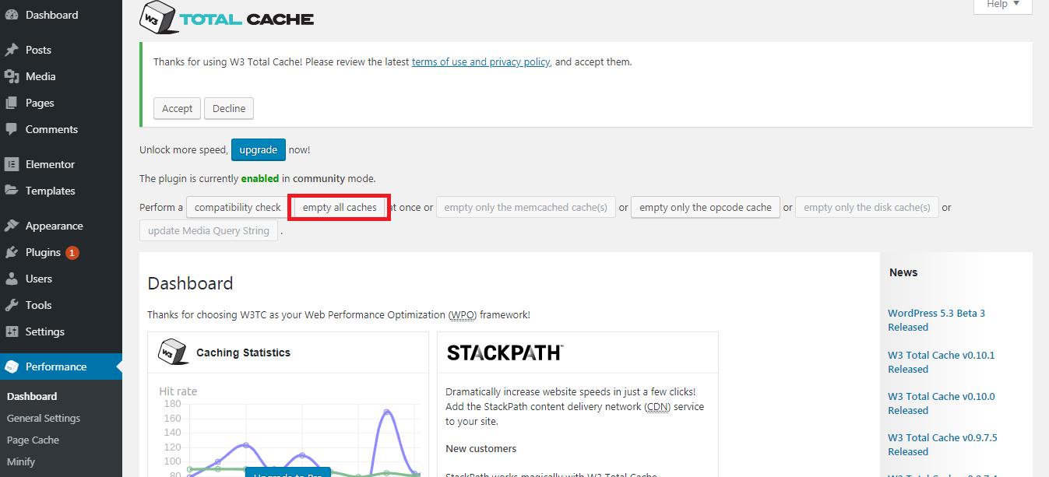Click the Templates folder icon
Viewport: 1049px width, 477px height.
click(x=12, y=191)
